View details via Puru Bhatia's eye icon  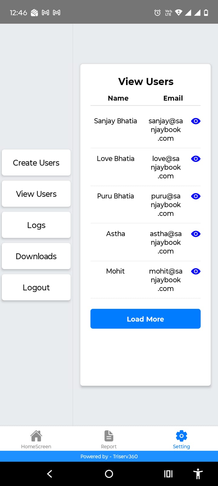click(196, 196)
